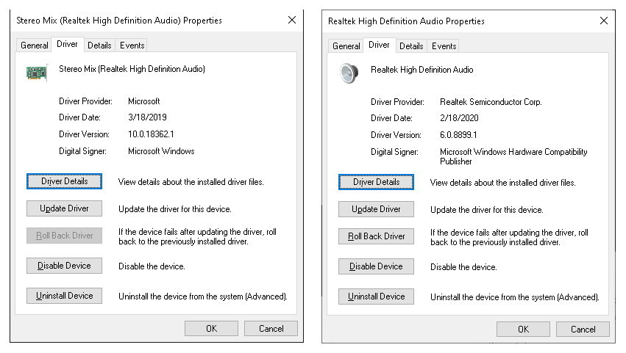Click Update Driver in Stereo Mix Properties
This screenshot has height=353, width=626.
pyautogui.click(x=64, y=208)
